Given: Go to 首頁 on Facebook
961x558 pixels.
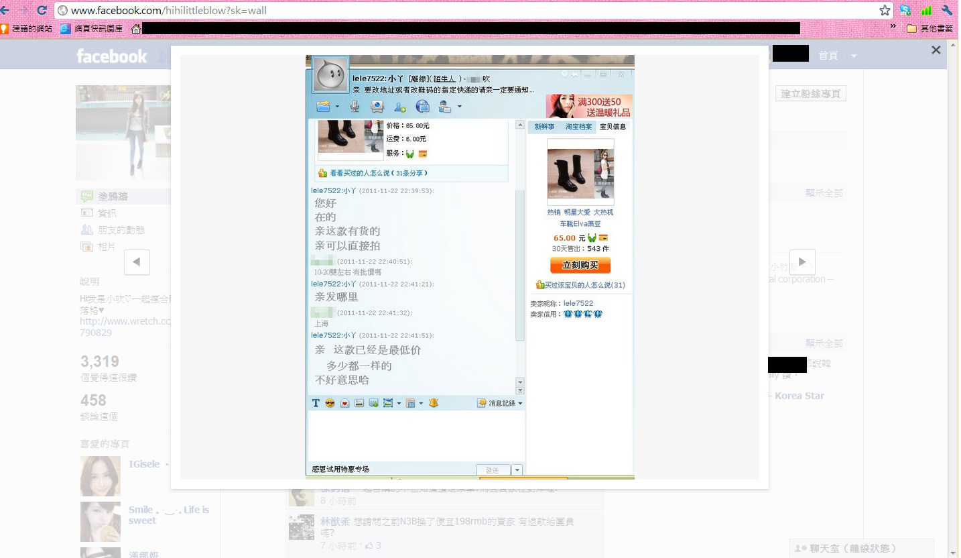Looking at the screenshot, I should tap(828, 56).
